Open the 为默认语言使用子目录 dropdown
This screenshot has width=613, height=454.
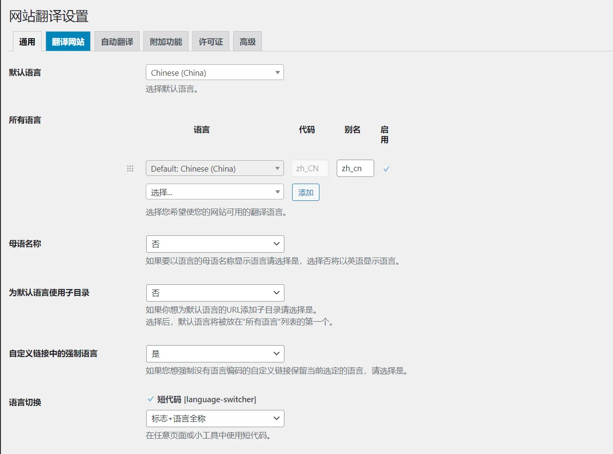click(x=215, y=293)
